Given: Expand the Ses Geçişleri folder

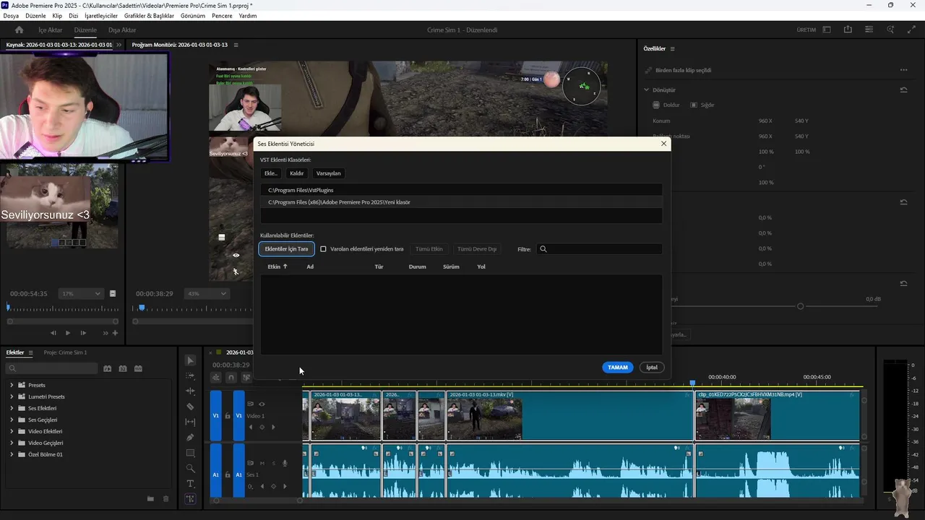Looking at the screenshot, I should point(12,420).
